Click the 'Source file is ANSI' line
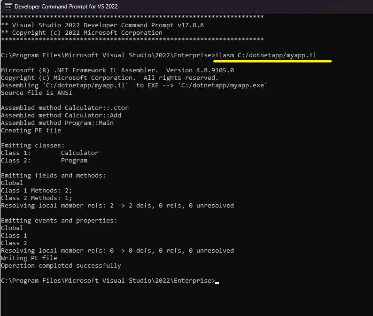 (37, 92)
